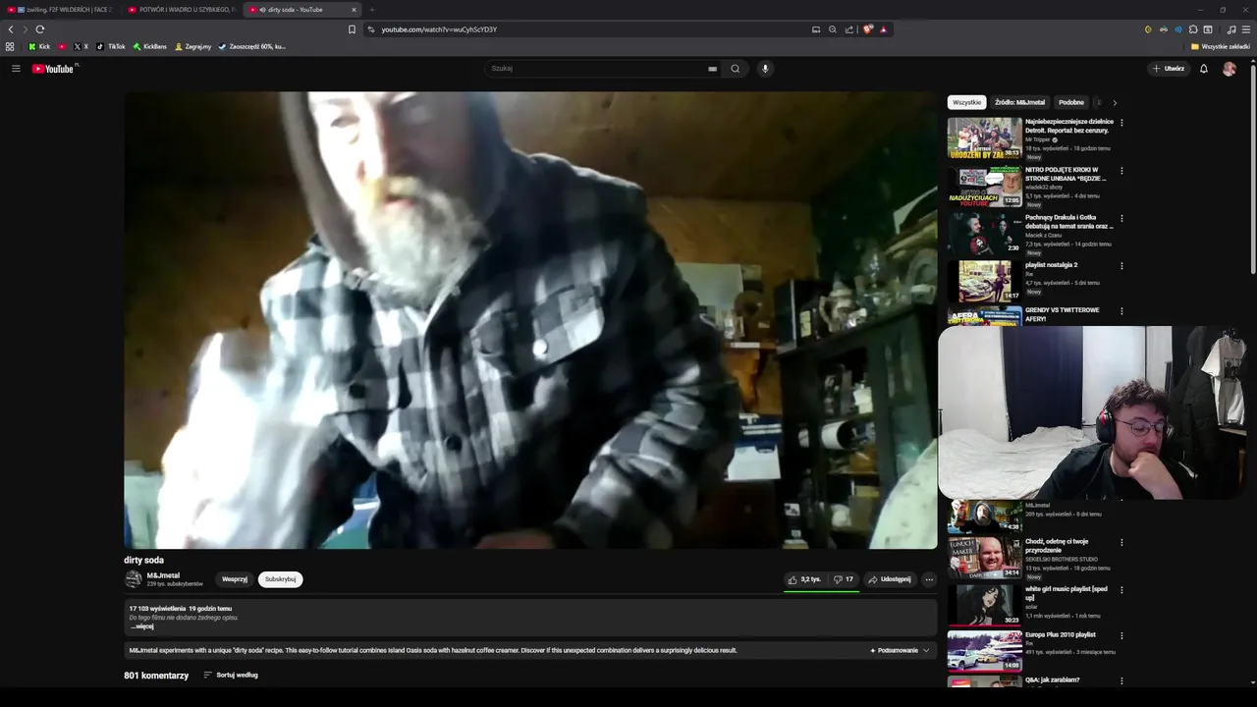
Task: Open new browser tab
Action: pyautogui.click(x=372, y=10)
